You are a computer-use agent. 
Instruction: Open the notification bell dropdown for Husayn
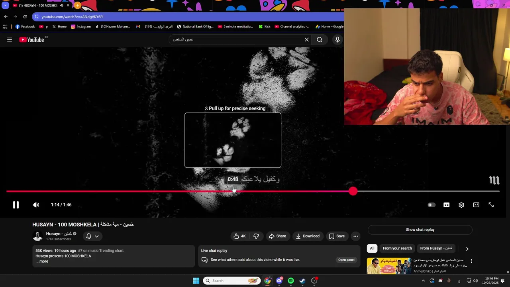point(92,236)
